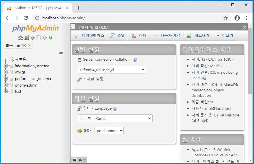Screen dimensions: 254x164
Task: Expand the mysql database tree
Action: (x=6, y=72)
